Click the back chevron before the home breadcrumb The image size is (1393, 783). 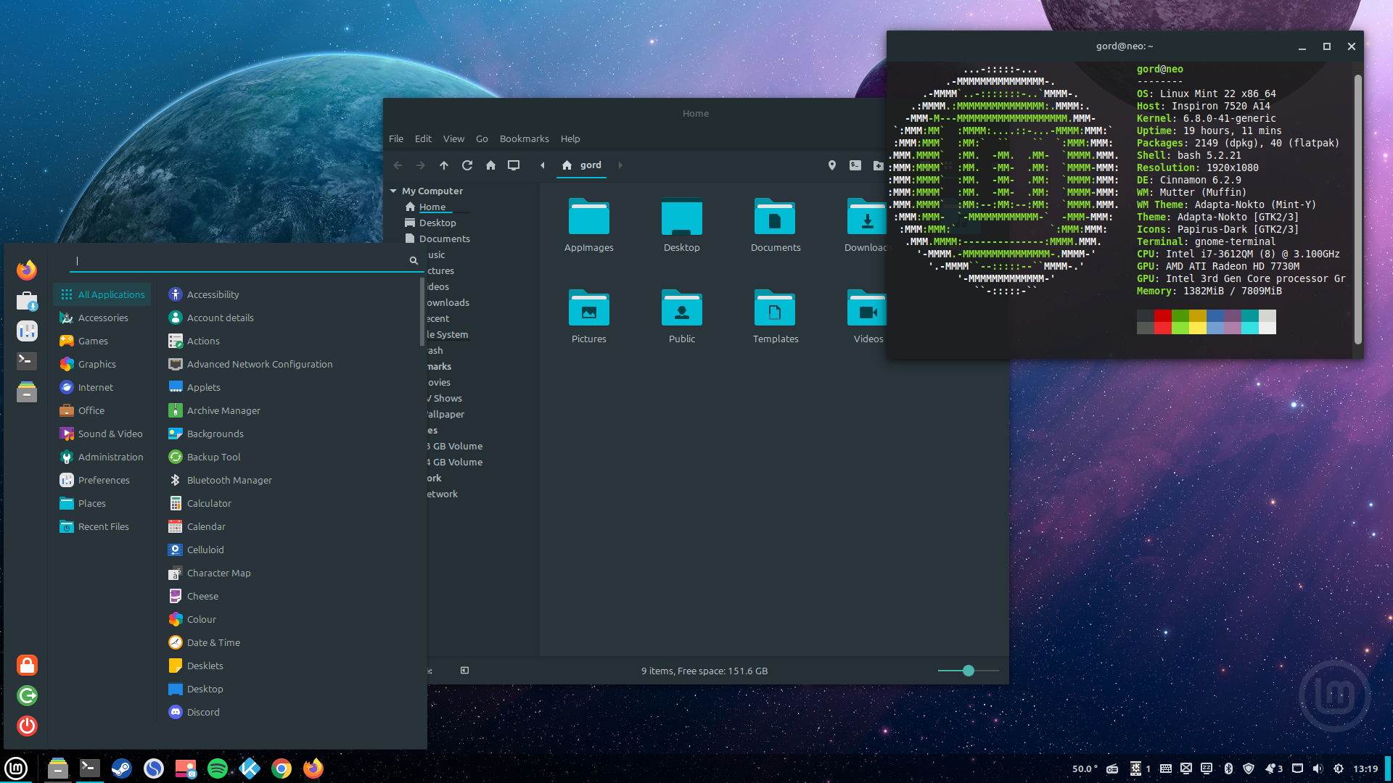(x=543, y=165)
